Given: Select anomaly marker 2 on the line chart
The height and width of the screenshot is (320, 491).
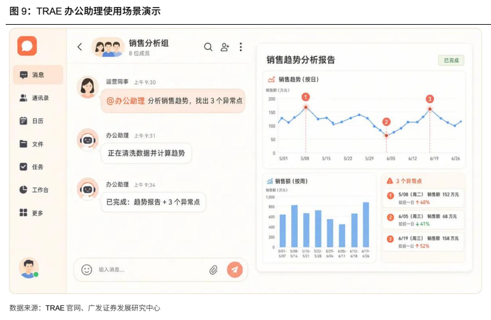Looking at the screenshot, I should pos(386,122).
